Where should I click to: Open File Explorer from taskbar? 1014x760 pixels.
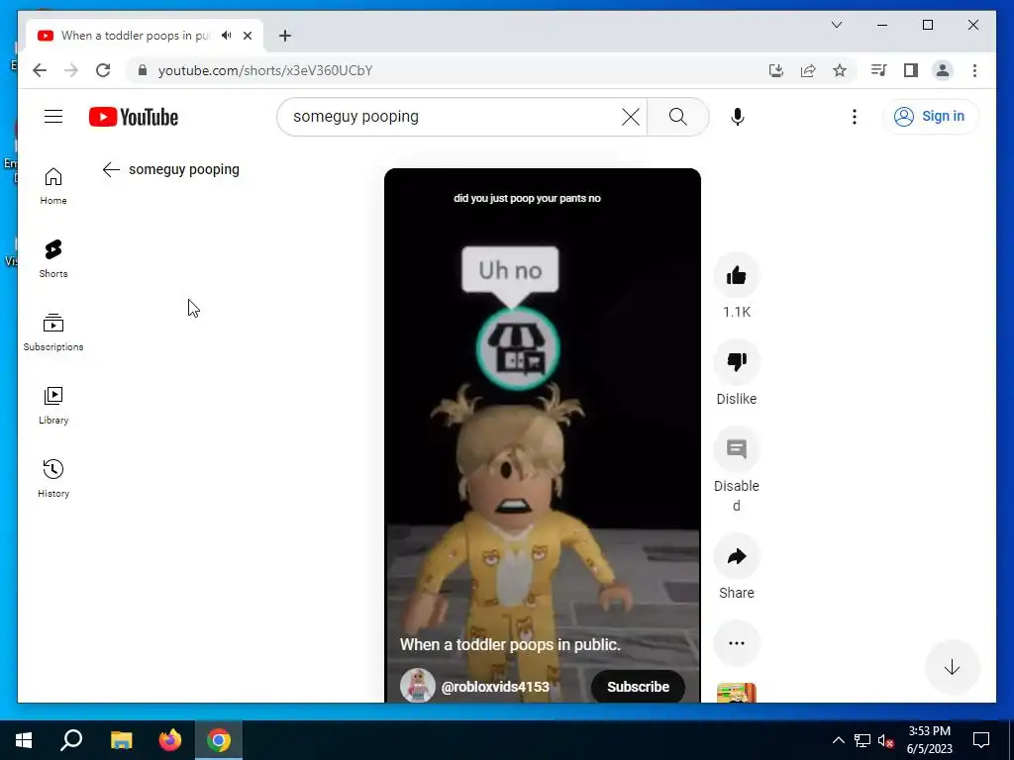point(121,740)
